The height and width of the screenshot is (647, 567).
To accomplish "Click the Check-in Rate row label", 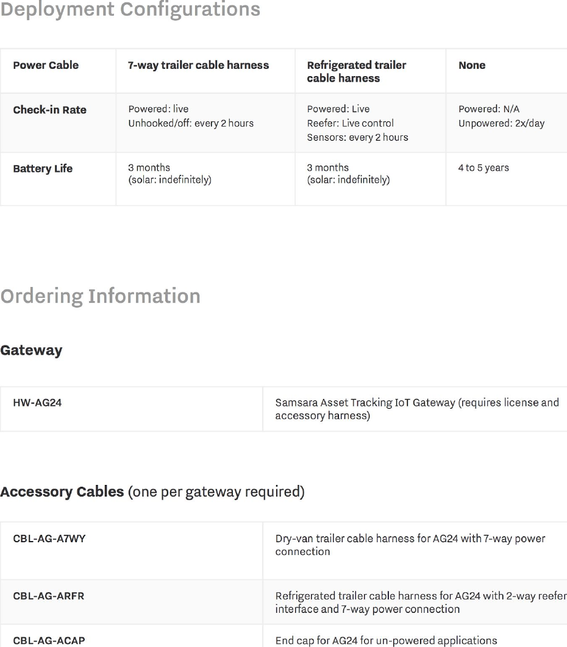I will tap(49, 110).
